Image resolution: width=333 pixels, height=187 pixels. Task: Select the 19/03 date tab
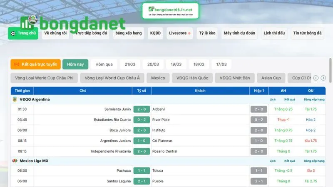[176, 64]
